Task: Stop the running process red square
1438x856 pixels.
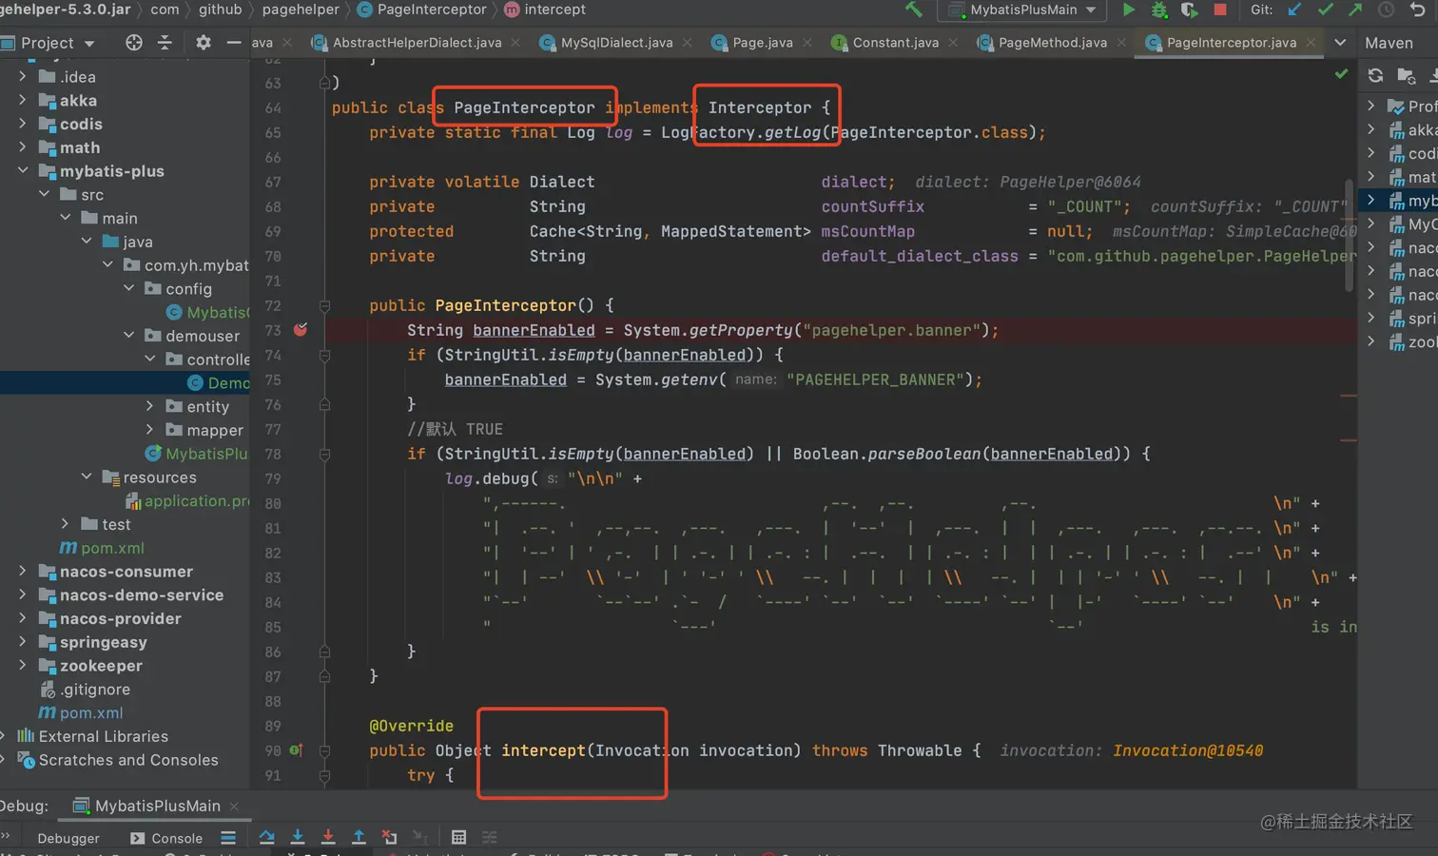Action: click(x=1220, y=10)
